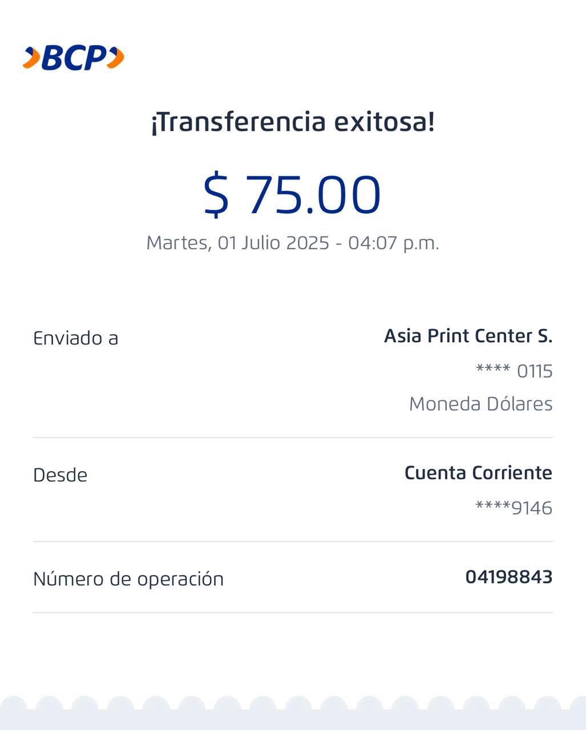The image size is (586, 730).
Task: Click the "Enviado a" label
Action: (x=76, y=338)
